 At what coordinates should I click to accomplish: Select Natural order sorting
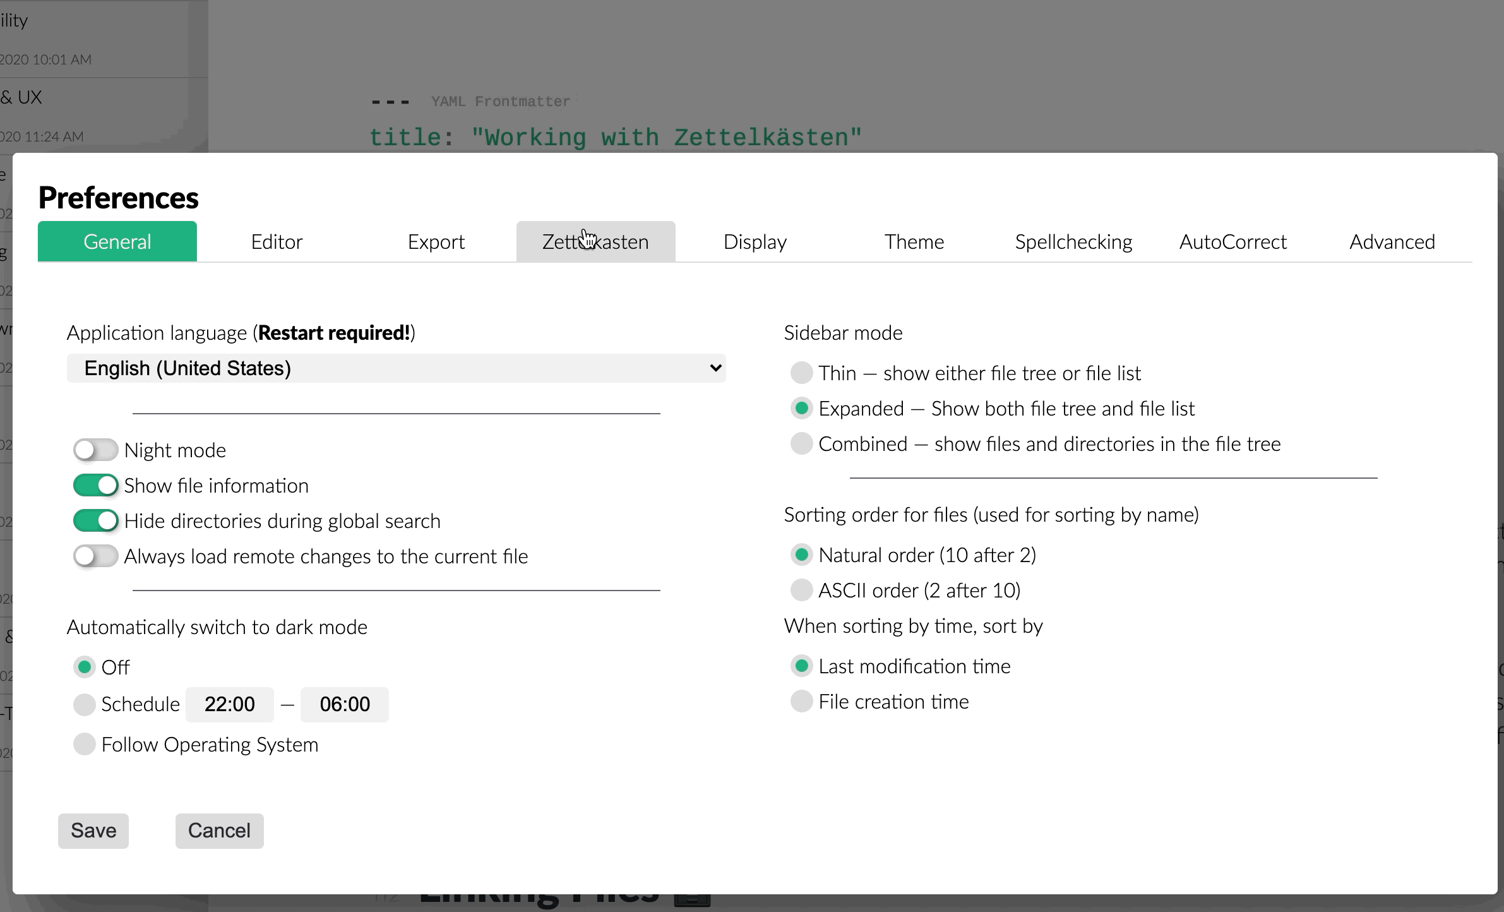(801, 555)
